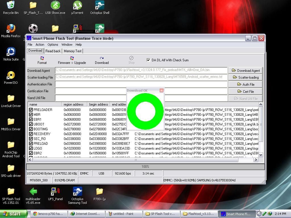The height and width of the screenshot is (218, 291).
Task: Uncheck the RECOVERY partition checkbox
Action: pyautogui.click(x=31, y=134)
